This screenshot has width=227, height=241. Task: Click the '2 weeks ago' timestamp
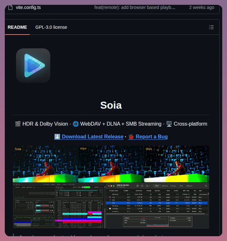tap(201, 7)
